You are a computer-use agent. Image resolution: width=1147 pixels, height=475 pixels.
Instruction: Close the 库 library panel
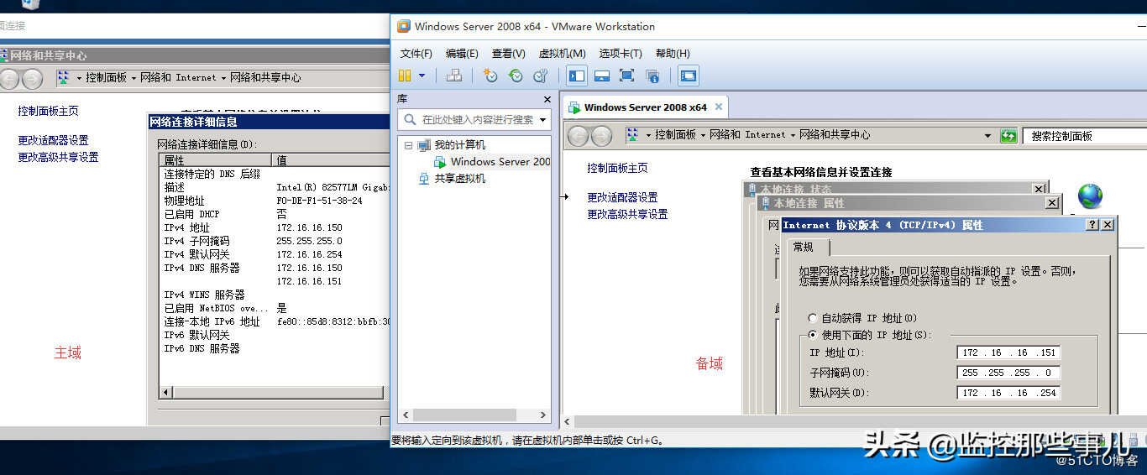tap(547, 99)
